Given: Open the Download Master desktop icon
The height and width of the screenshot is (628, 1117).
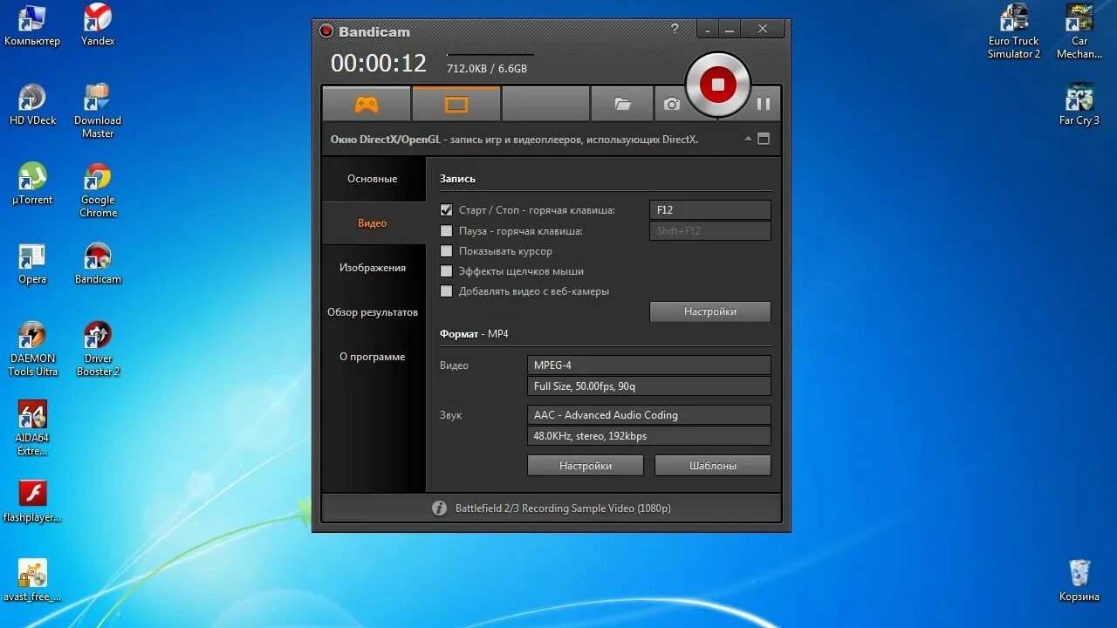Looking at the screenshot, I should (x=98, y=111).
